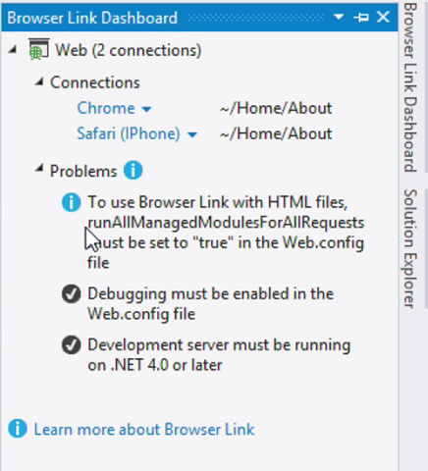Close the Browser Link Dashboard panel
Viewport: 428px width, 471px height.
pos(383,17)
